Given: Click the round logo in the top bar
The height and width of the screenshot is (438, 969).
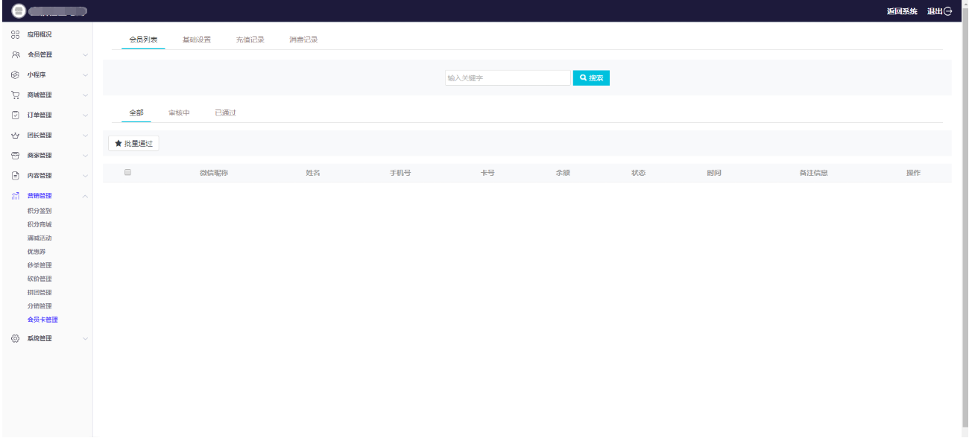Looking at the screenshot, I should tap(19, 11).
